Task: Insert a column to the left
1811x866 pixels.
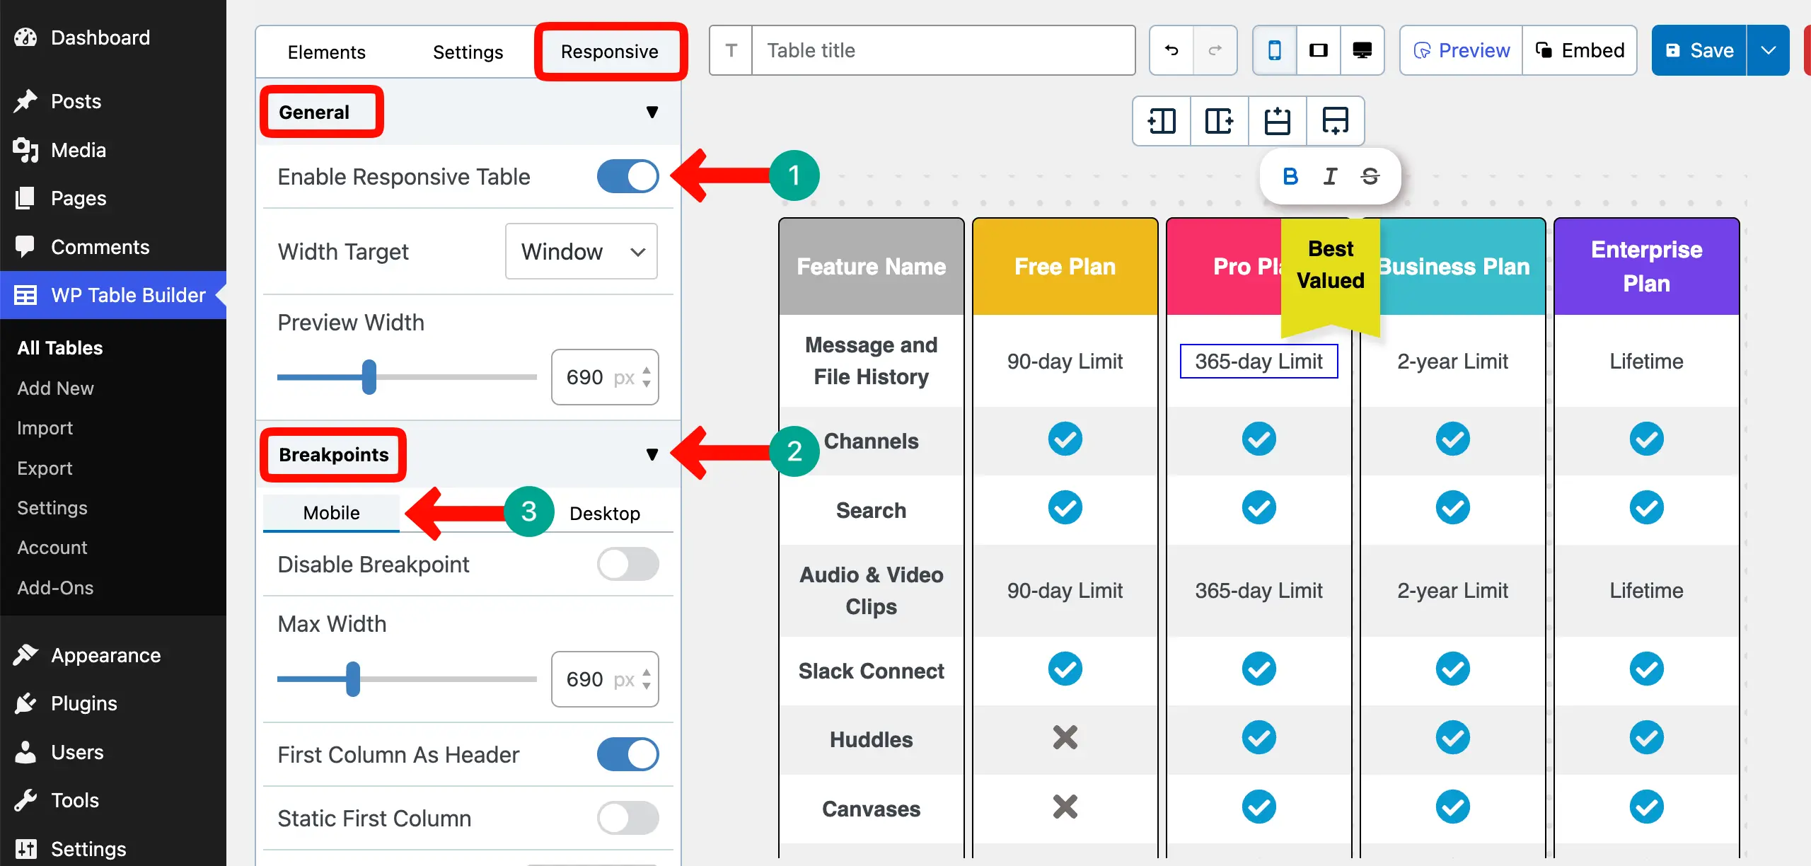Action: click(1161, 121)
